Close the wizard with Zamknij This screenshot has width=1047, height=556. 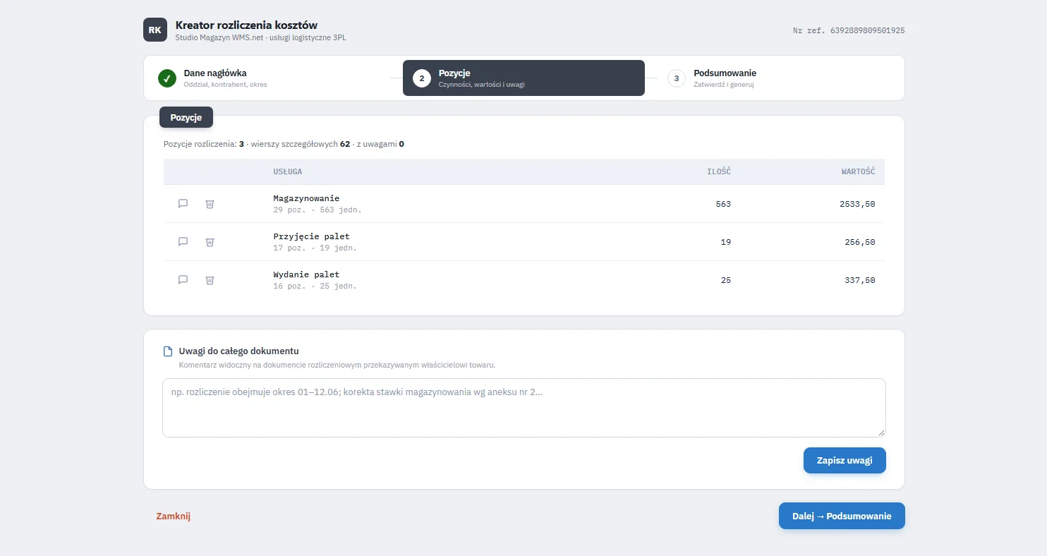click(174, 516)
